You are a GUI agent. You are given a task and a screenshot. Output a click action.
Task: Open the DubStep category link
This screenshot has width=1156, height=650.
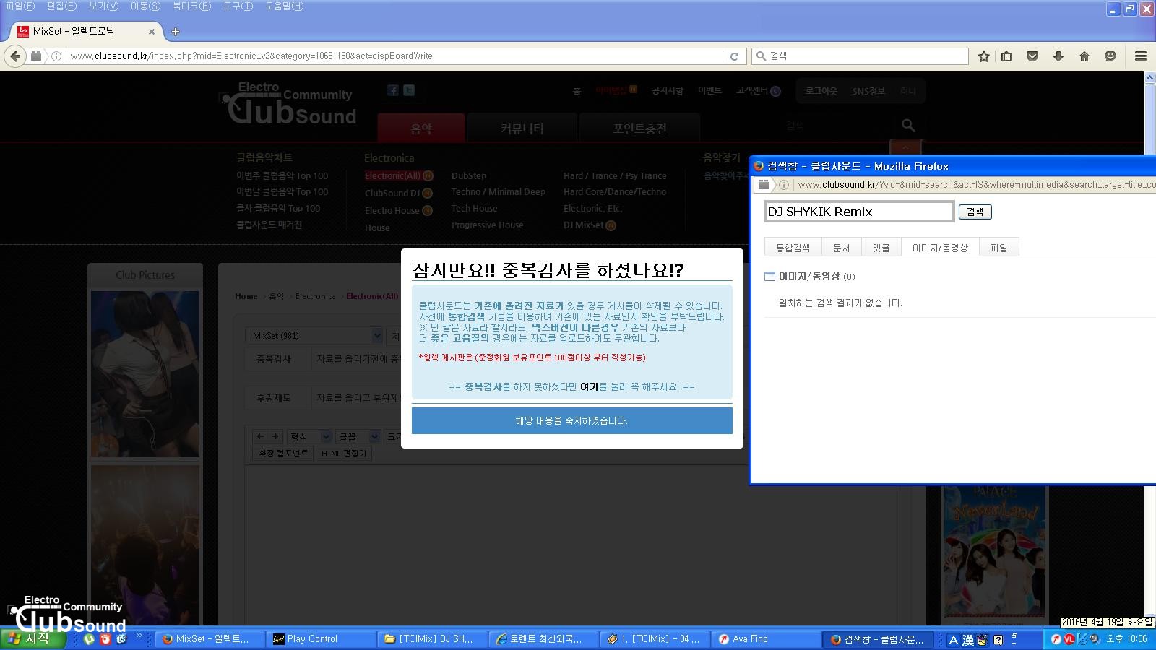coord(469,175)
